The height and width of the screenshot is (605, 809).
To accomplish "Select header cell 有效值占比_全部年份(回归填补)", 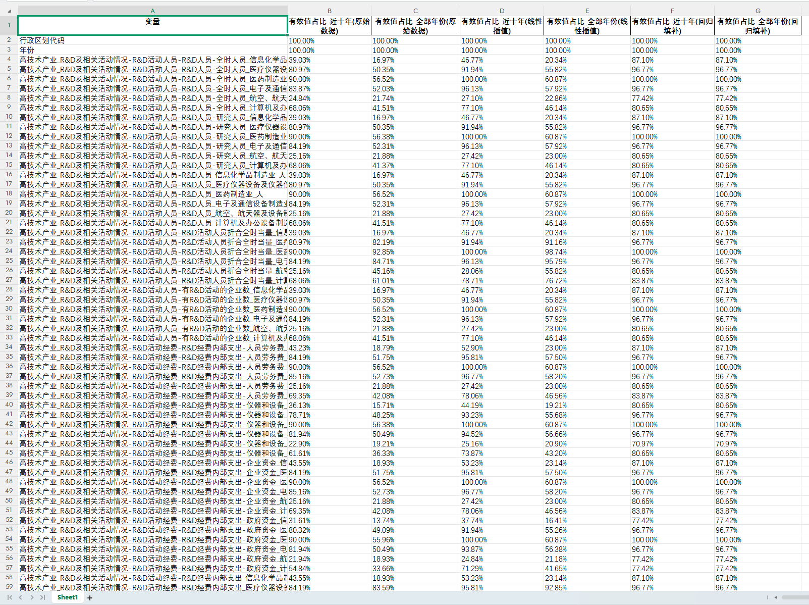I will click(758, 26).
